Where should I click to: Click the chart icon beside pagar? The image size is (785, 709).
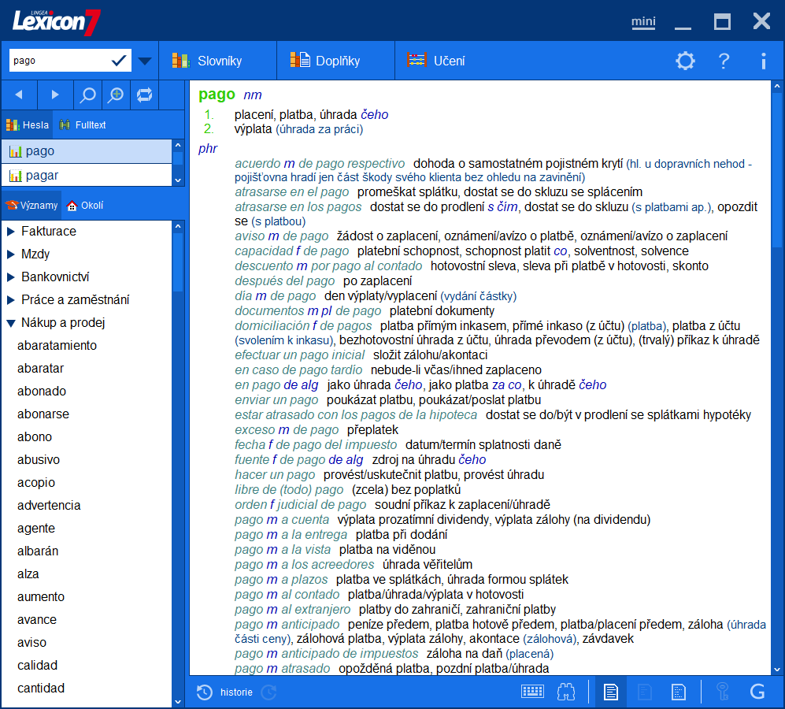click(16, 176)
